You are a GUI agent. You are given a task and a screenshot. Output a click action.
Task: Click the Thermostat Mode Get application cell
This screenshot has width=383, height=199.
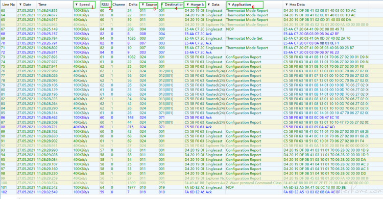[x=244, y=39]
